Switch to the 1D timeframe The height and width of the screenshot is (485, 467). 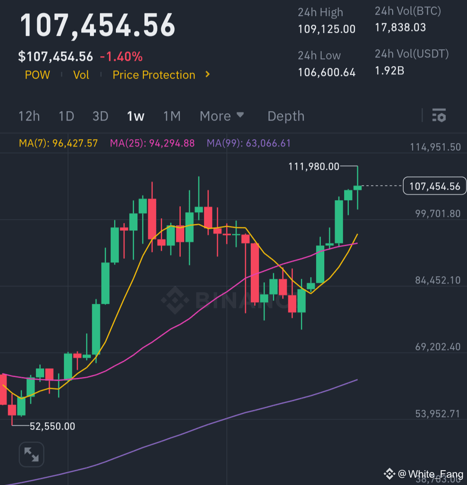[x=66, y=116]
